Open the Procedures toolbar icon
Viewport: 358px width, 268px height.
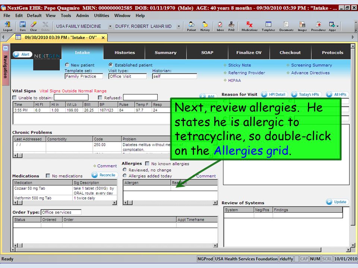318,26
